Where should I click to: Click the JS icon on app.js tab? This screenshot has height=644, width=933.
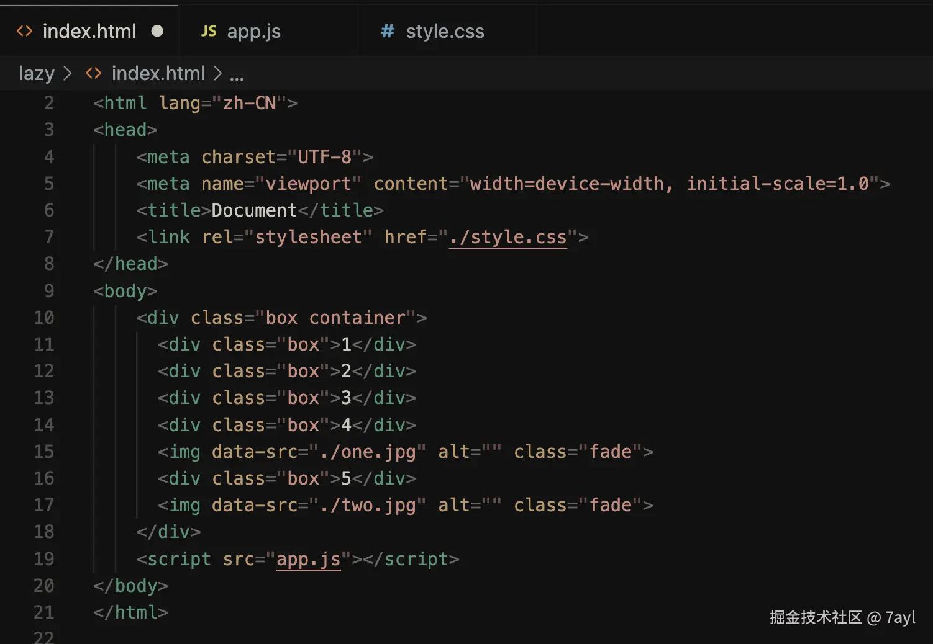(x=209, y=31)
